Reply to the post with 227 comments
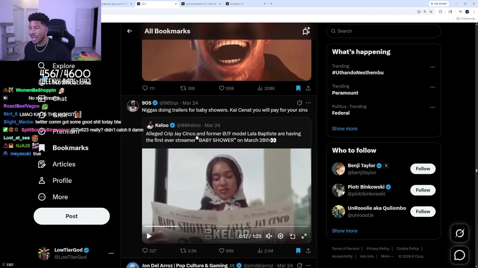 coord(149,251)
